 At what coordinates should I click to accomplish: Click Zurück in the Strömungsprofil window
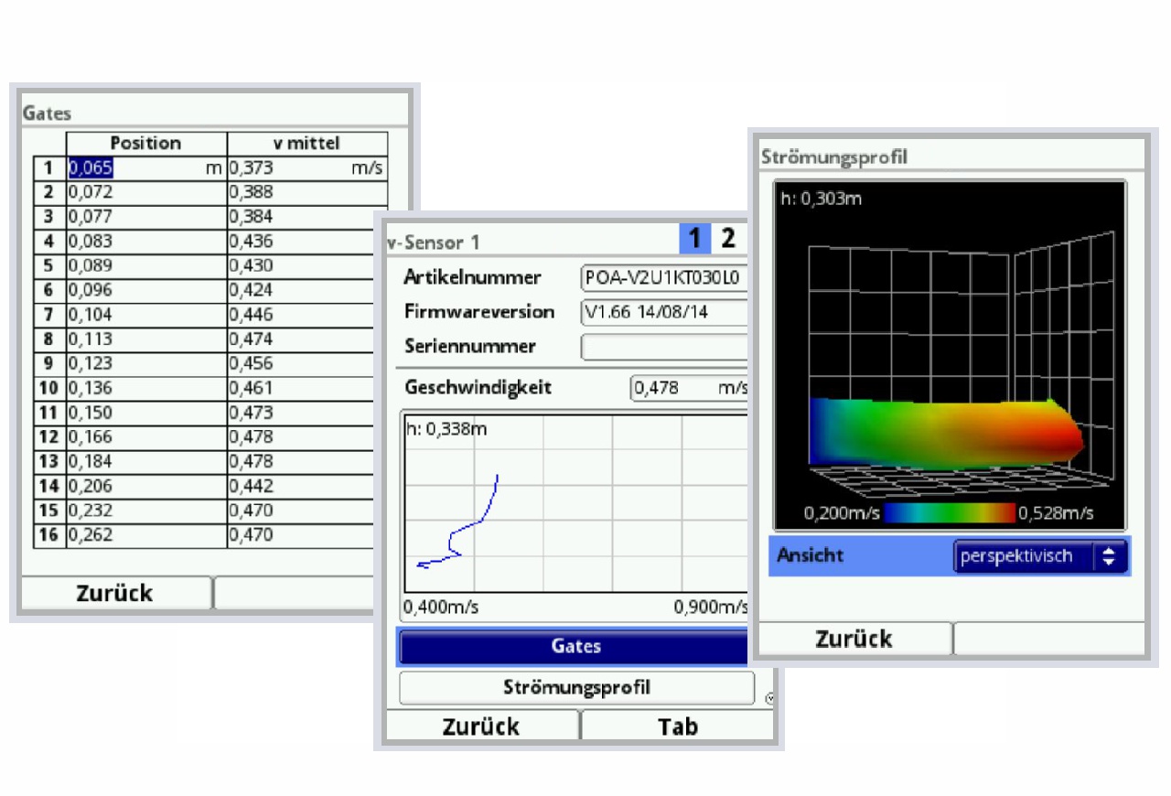click(x=854, y=639)
